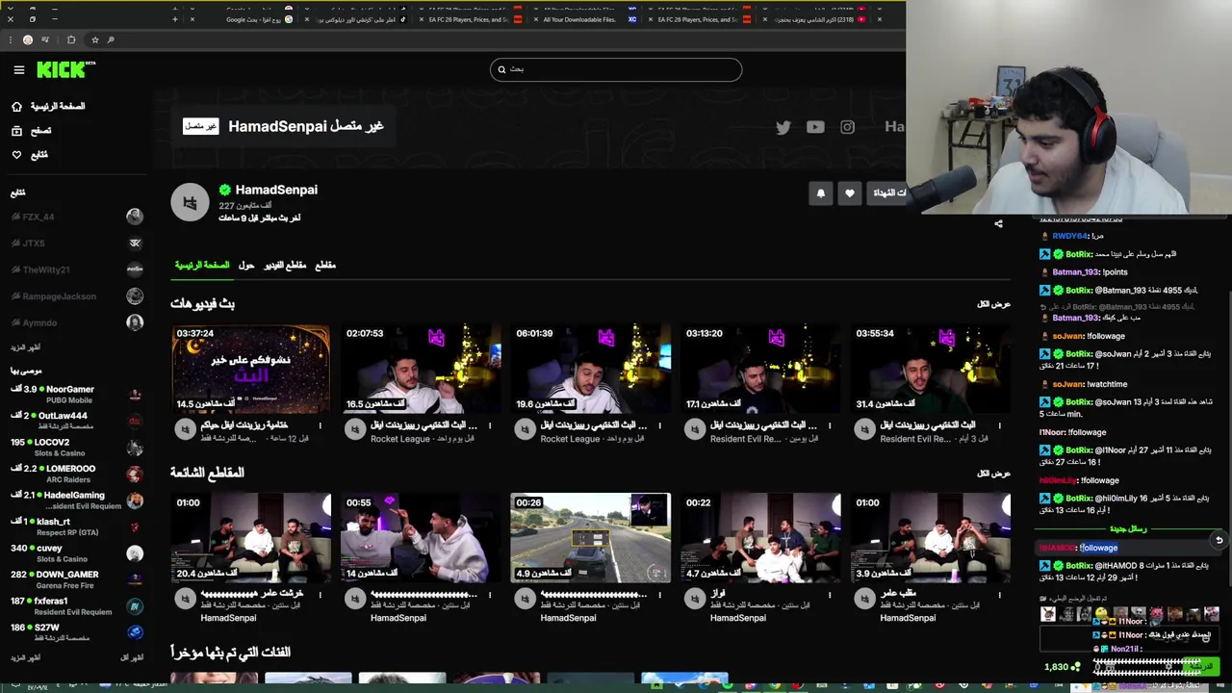Click the RampageJackson avatar in the sidebar
Viewport: 1232px width, 693px height.
coord(135,296)
